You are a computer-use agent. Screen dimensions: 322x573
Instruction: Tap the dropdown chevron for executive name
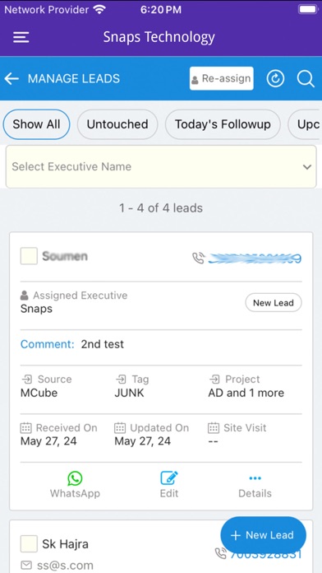(307, 167)
